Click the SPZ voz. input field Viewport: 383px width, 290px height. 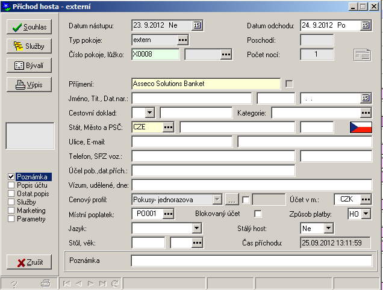[x=336, y=156]
